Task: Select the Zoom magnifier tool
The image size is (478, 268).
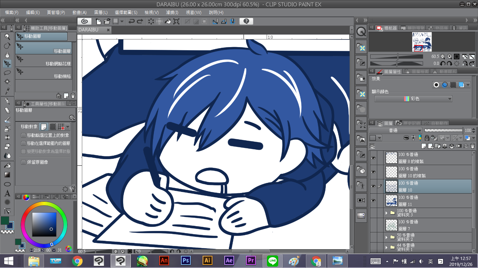Action: point(7,36)
